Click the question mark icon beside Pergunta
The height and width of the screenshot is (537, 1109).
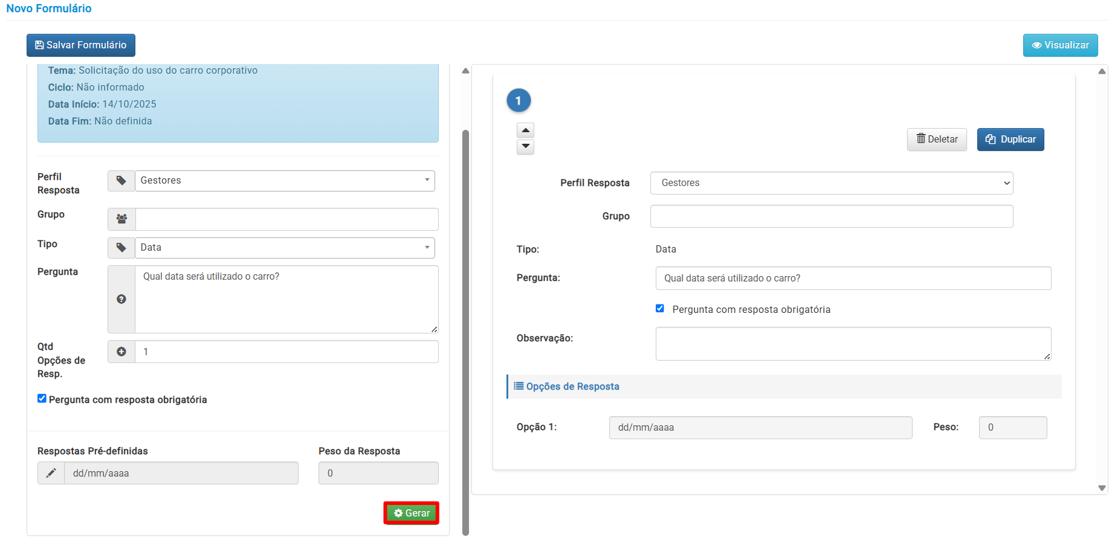[121, 299]
